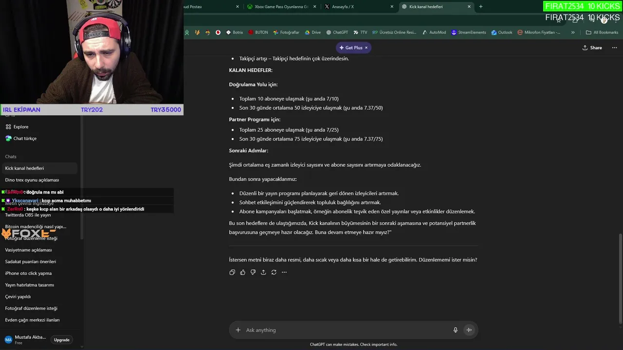Open the red Vodafone-style bookmark icon
The width and height of the screenshot is (623, 350).
[x=218, y=33]
